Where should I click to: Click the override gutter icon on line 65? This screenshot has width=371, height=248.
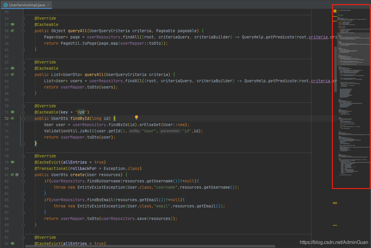point(13,75)
